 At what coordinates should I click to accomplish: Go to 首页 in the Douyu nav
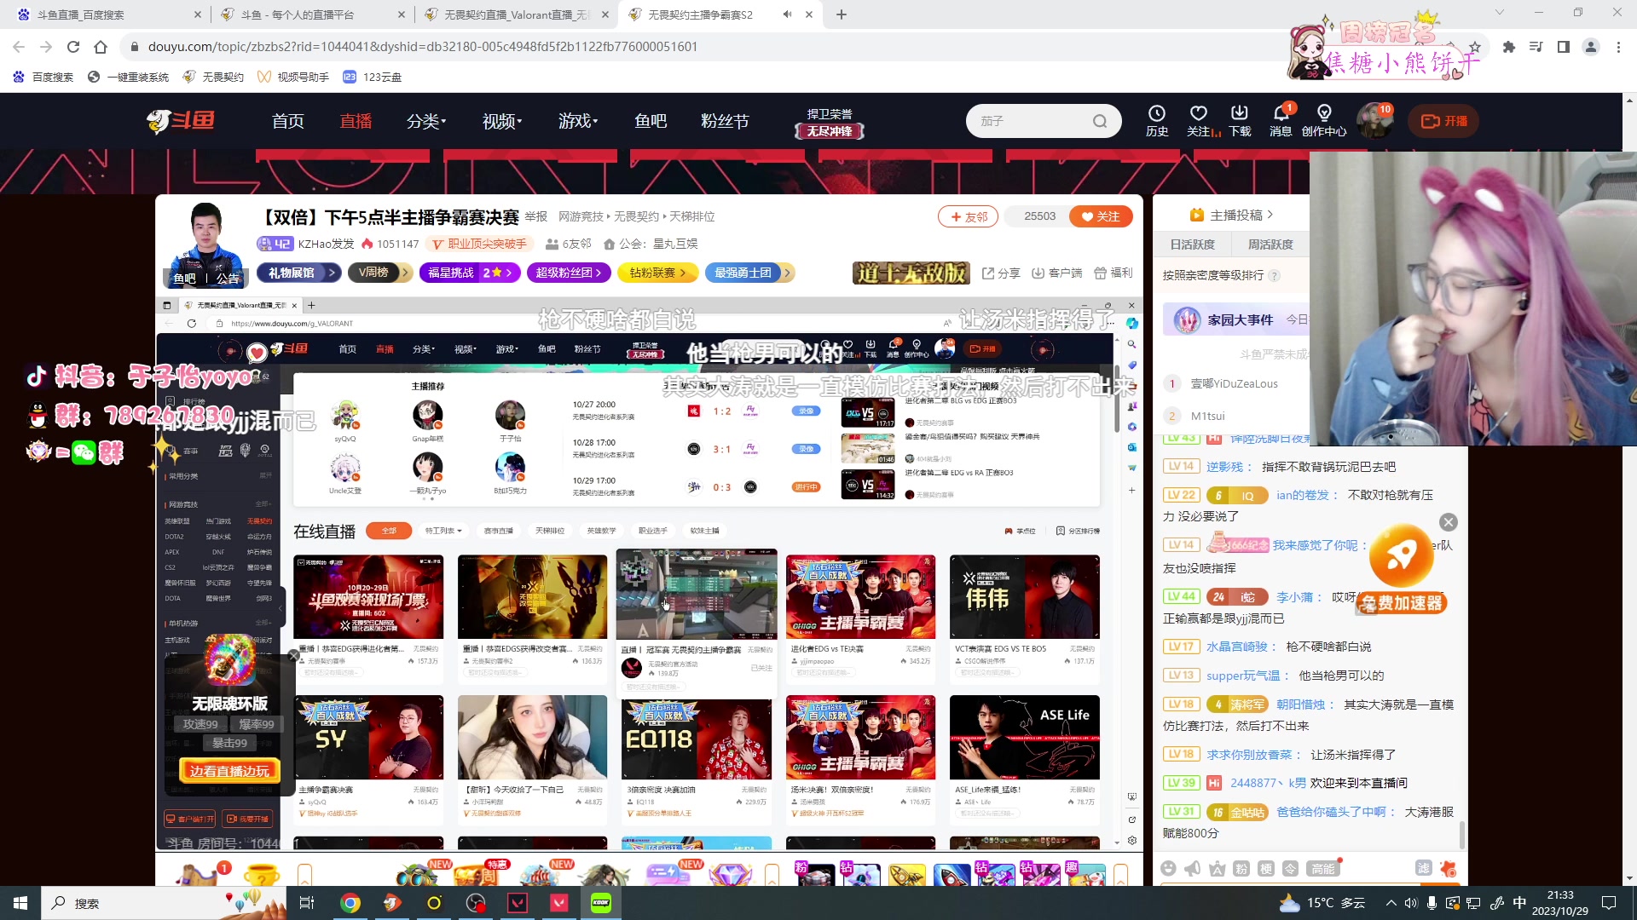point(288,121)
